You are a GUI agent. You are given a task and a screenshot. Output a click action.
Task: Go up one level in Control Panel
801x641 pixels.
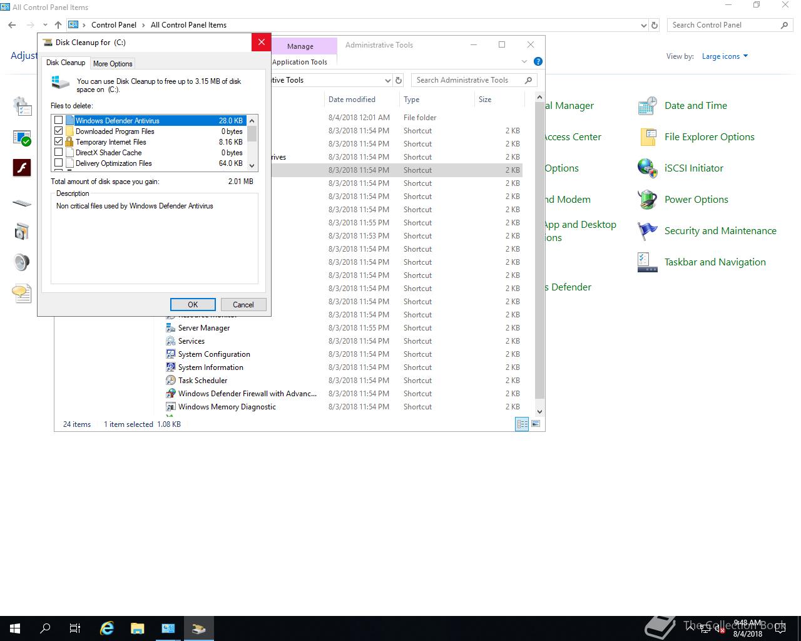pyautogui.click(x=58, y=25)
